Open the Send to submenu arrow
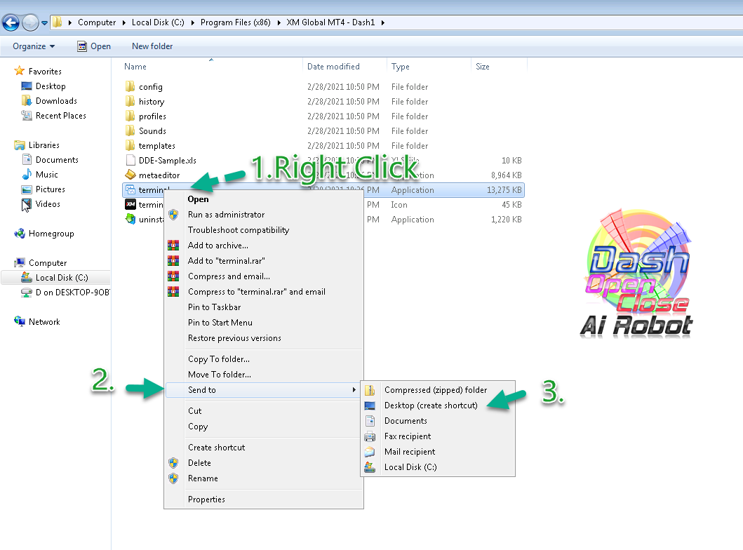Viewport: 743px width, 550px height. click(x=354, y=389)
